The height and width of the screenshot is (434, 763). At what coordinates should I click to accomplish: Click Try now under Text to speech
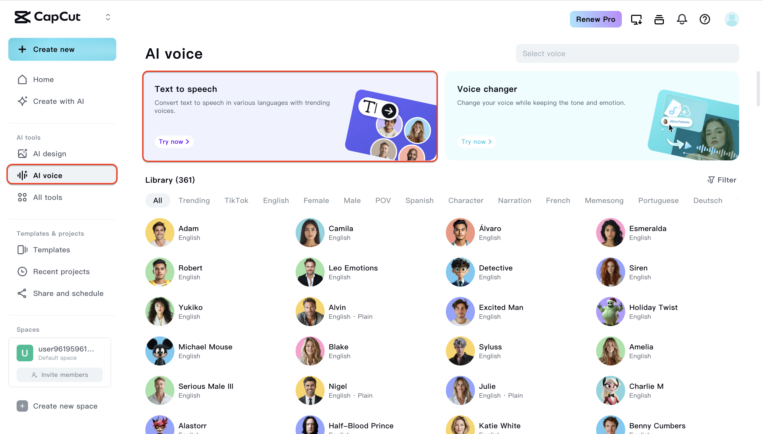(174, 141)
